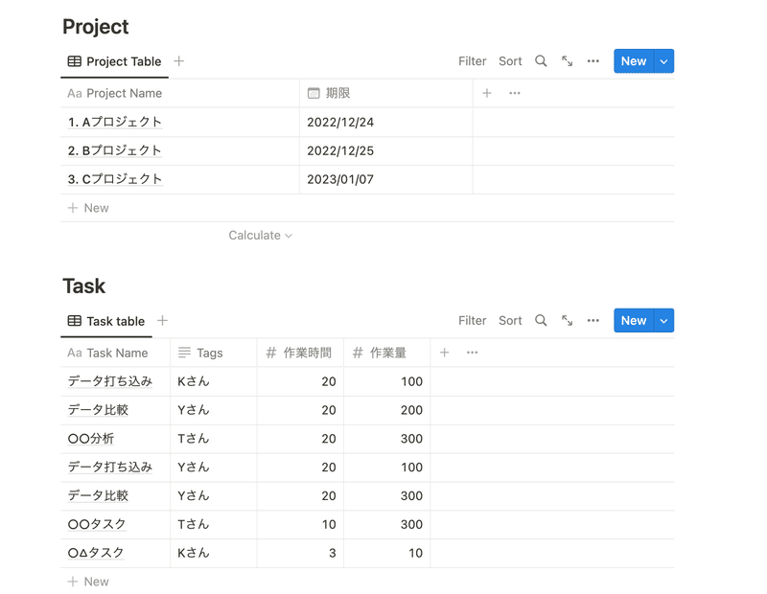The width and height of the screenshot is (767, 594).
Task: Open the Calculate dropdown under Project table
Action: [260, 235]
